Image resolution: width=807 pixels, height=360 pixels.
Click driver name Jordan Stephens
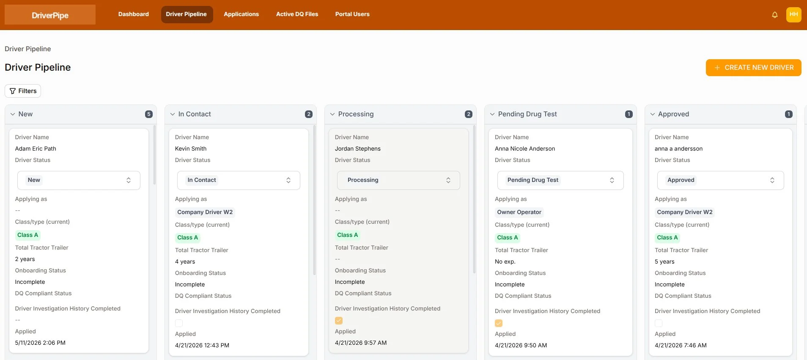click(x=358, y=149)
